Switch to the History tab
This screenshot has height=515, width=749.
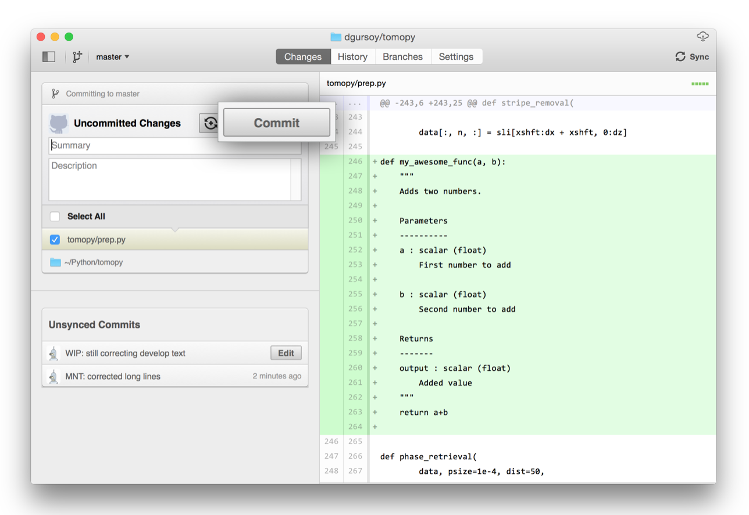pos(352,56)
